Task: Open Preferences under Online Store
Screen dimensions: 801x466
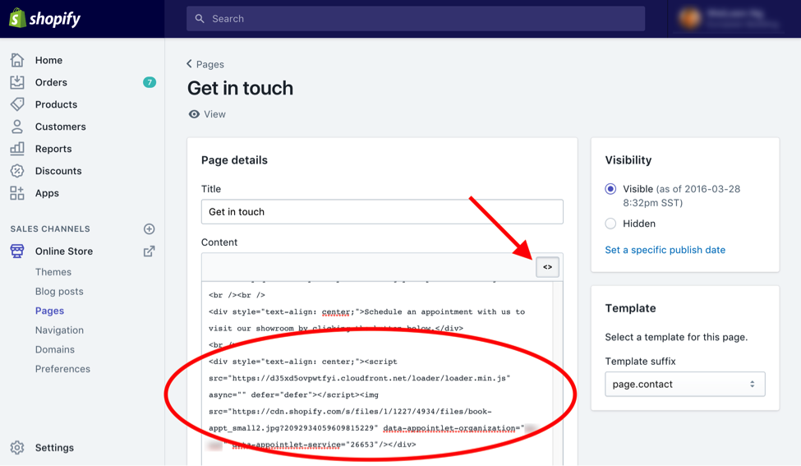Action: (x=62, y=369)
